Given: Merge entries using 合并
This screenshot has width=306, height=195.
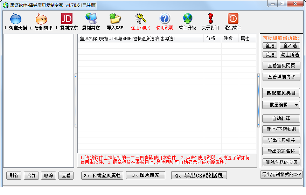Looking at the screenshot, I should 32,175.
